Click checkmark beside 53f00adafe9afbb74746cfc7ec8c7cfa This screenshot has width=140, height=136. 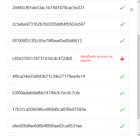(x=122, y=93)
